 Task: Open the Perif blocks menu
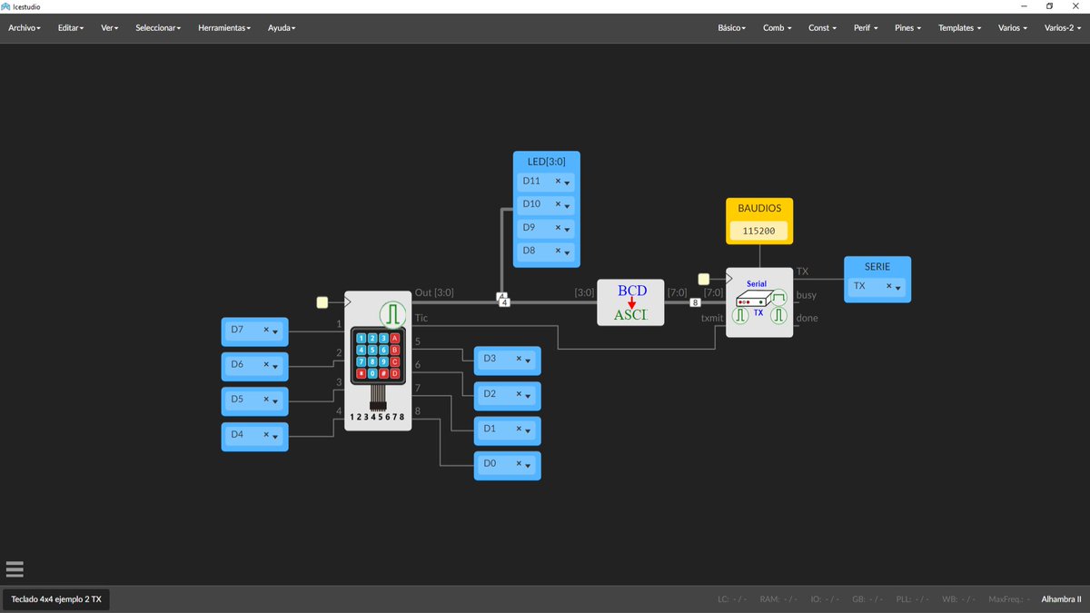tap(866, 28)
